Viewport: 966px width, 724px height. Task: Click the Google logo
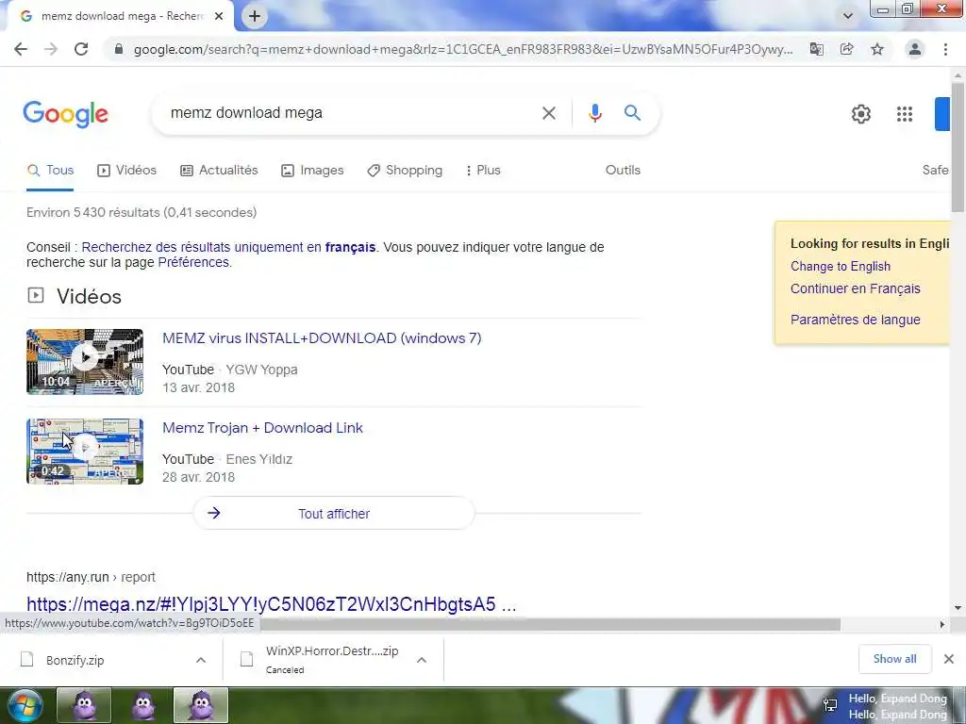click(x=66, y=114)
